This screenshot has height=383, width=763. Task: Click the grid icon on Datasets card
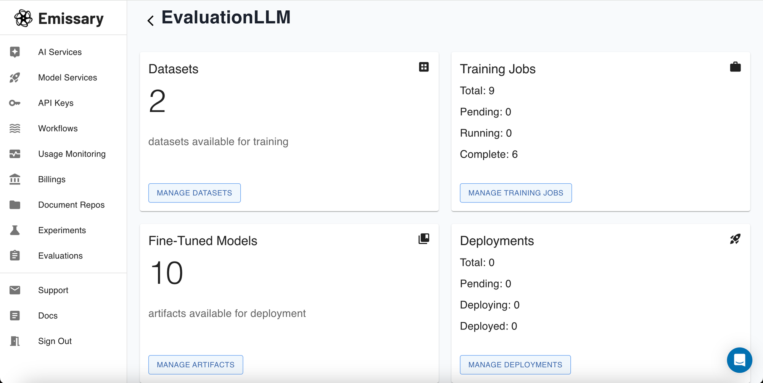tap(424, 67)
